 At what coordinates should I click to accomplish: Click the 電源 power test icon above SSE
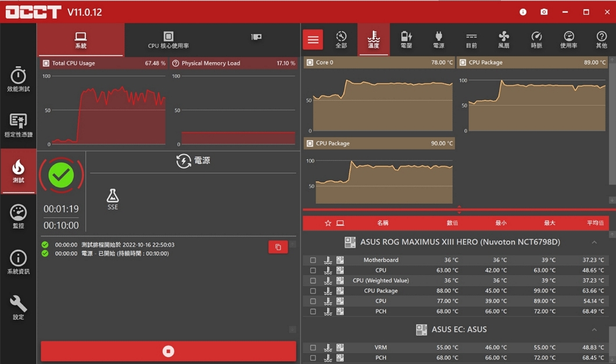click(x=184, y=161)
